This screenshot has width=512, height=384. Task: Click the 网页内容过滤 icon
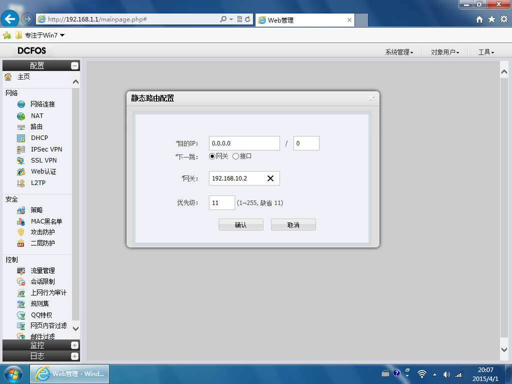[x=21, y=326]
